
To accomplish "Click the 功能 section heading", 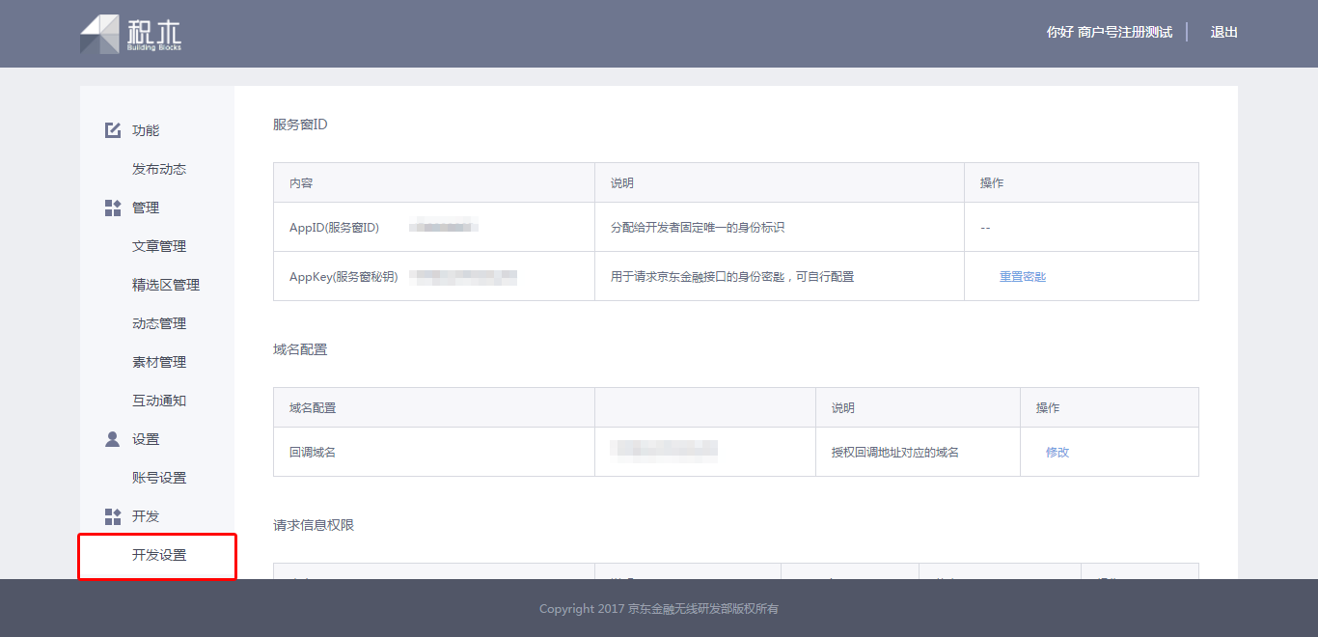I will [146, 130].
